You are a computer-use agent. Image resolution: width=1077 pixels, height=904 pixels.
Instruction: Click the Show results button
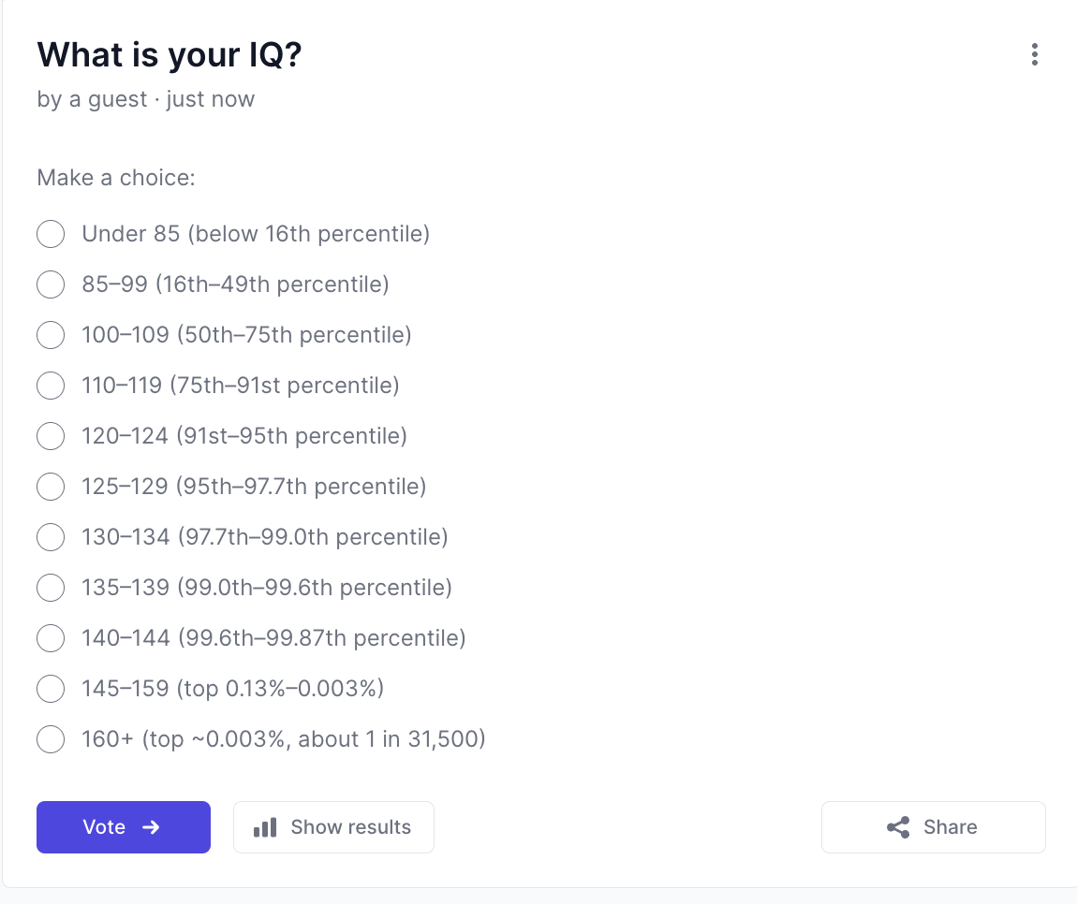(x=333, y=827)
